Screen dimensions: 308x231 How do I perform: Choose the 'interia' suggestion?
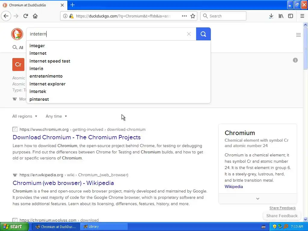pyautogui.click(x=118, y=69)
